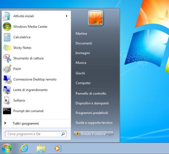Open Guida e supporto tecnico
The height and width of the screenshot is (154, 169).
click(94, 123)
